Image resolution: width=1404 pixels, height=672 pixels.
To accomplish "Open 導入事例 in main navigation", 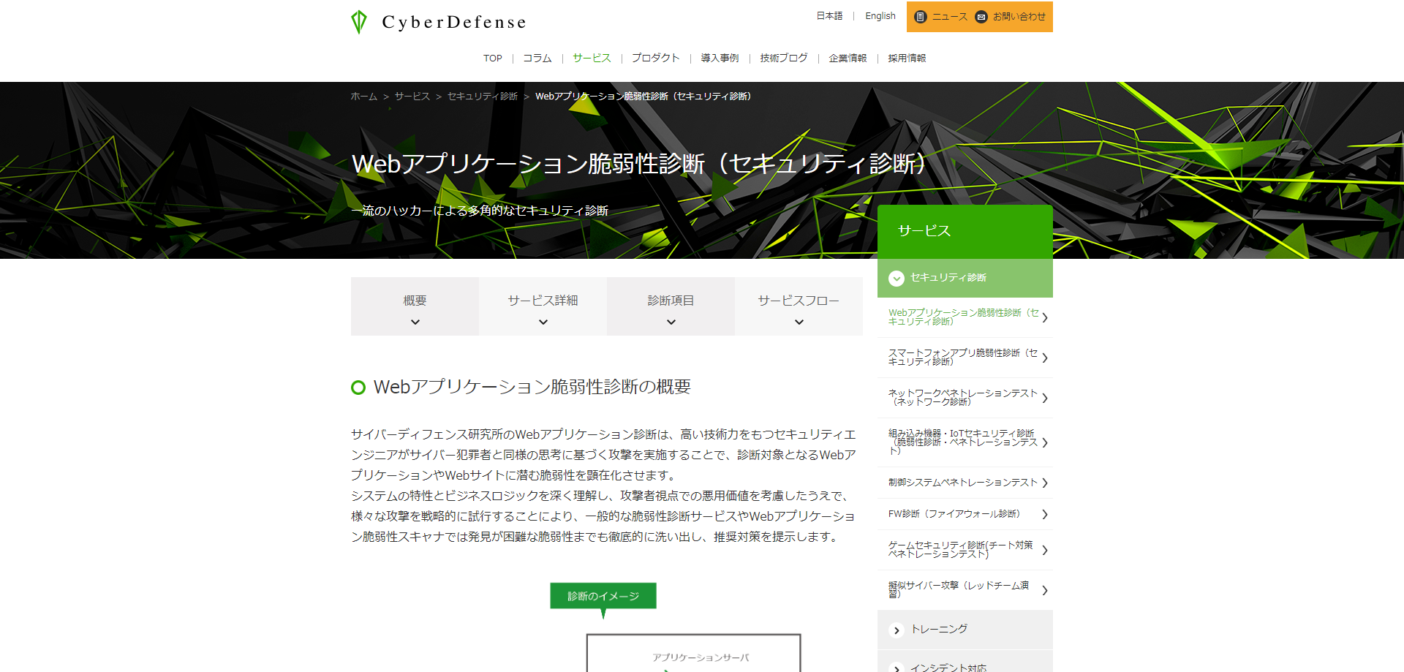I will click(720, 58).
